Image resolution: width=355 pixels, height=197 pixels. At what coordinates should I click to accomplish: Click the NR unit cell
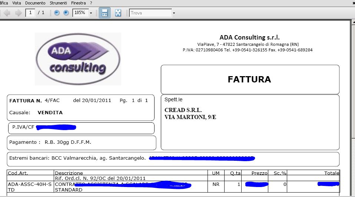(216, 184)
